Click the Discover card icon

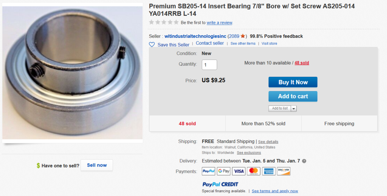pos(283,171)
